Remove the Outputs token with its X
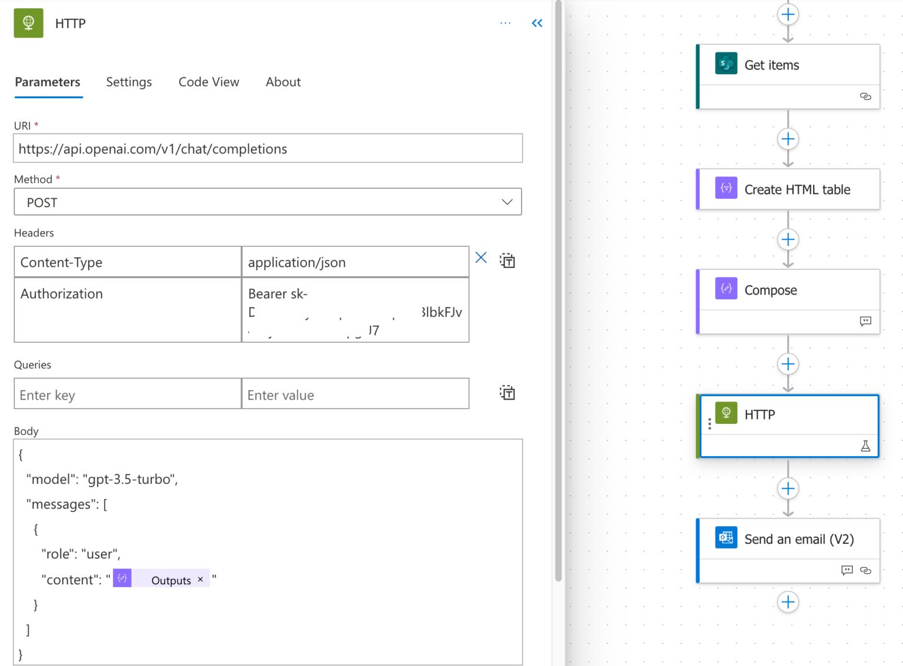 coord(200,580)
